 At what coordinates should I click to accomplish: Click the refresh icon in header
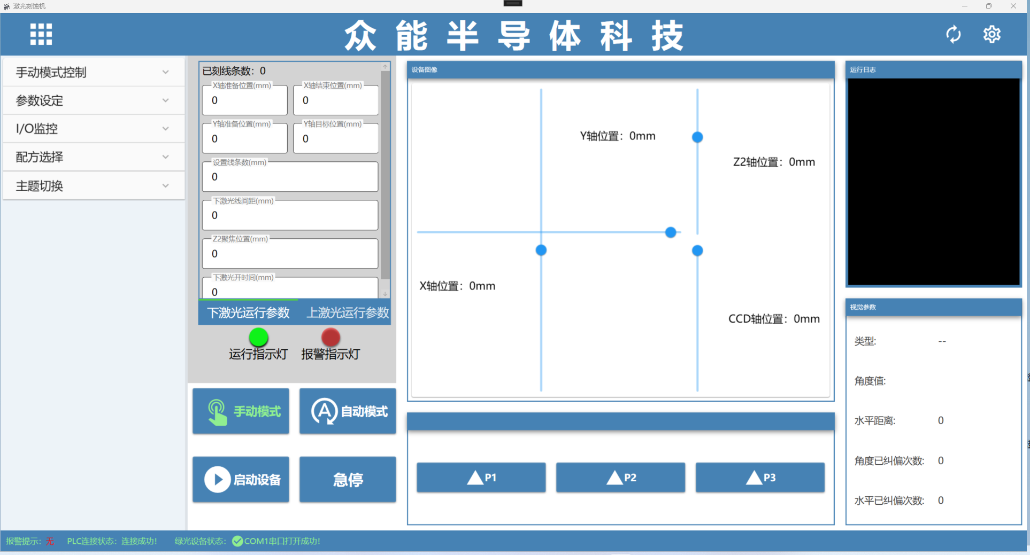[953, 35]
